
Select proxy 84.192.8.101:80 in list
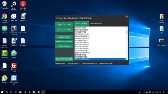click(x=100, y=55)
